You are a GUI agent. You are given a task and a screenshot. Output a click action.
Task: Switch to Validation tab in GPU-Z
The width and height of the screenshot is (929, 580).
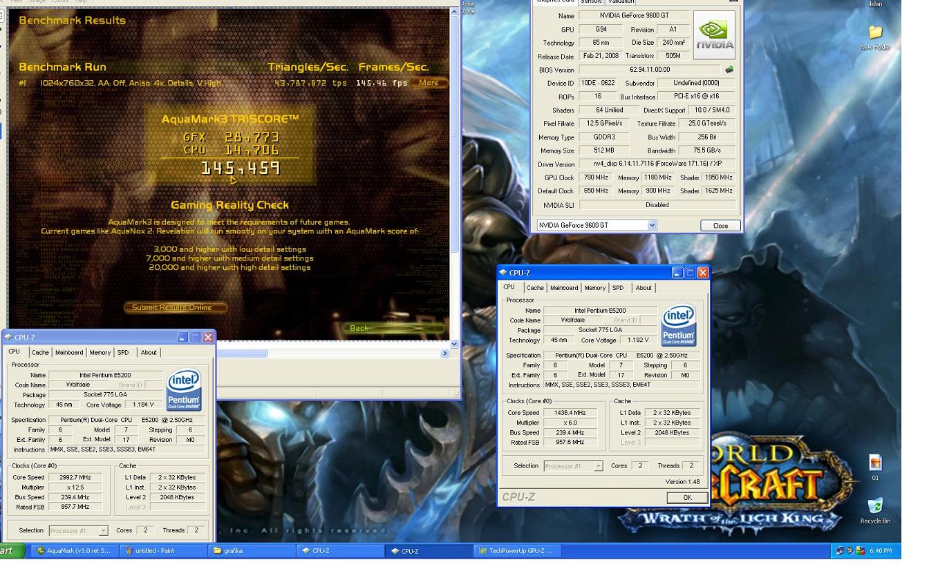pos(621,2)
